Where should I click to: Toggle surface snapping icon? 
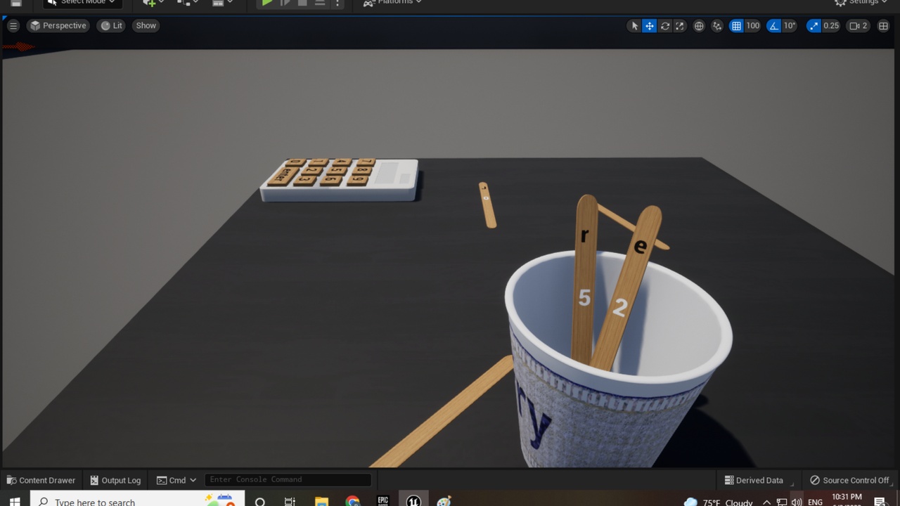pos(717,26)
